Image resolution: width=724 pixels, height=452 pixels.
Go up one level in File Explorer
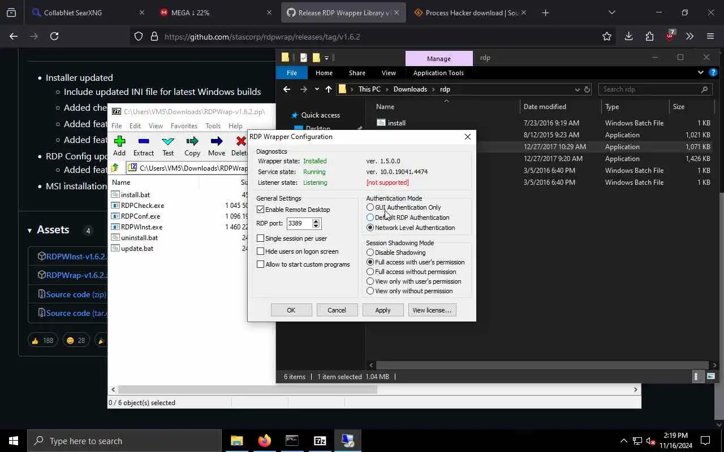[x=328, y=89]
